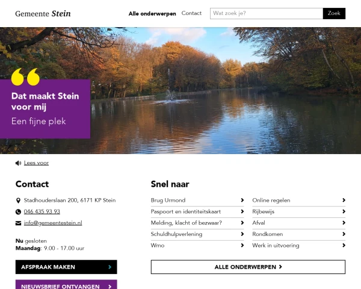Open the Wmo link
Viewport: 361px width, 289px height.
pyautogui.click(x=158, y=246)
